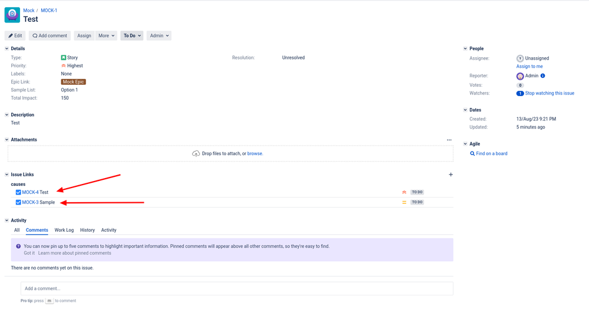Viewport: 589px width, 319px height.
Task: Click the Mock Epic lozenge
Action: (x=73, y=82)
